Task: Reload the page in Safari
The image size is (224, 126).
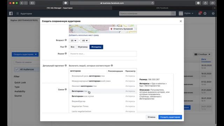Action: (x=153, y=3)
